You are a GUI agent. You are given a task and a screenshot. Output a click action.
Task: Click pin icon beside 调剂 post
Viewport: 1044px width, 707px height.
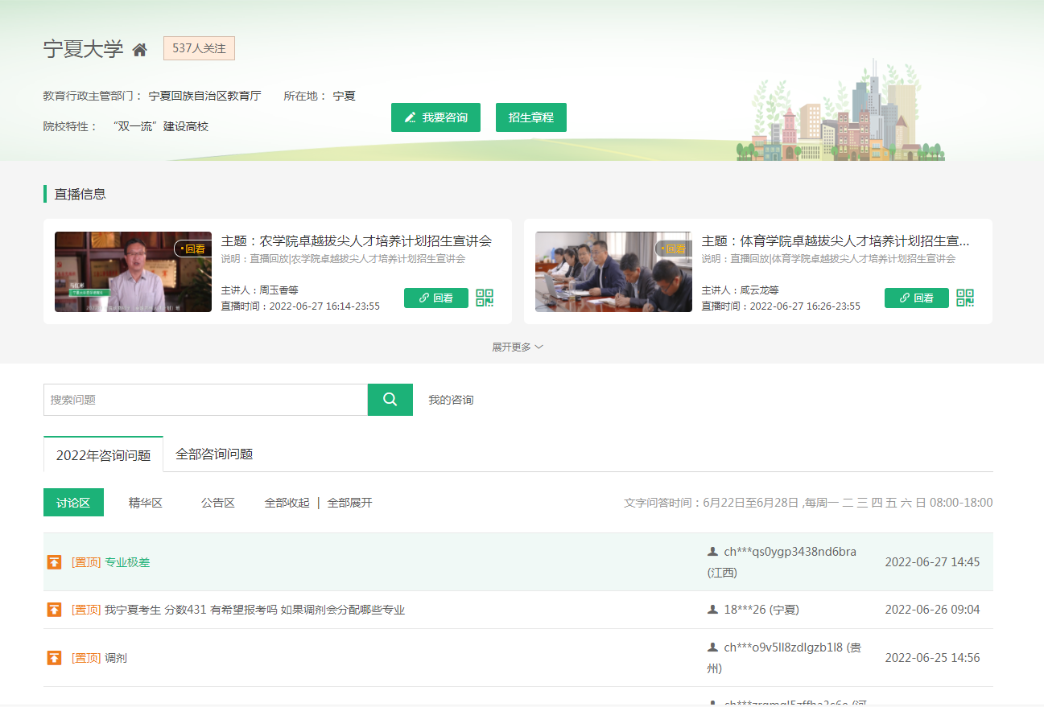pos(54,658)
